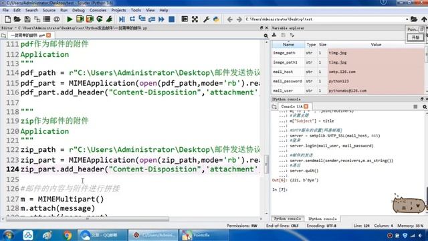Image resolution: width=428 pixels, height=241 pixels.
Task: Select the Console 1/A tab
Action: [292, 106]
